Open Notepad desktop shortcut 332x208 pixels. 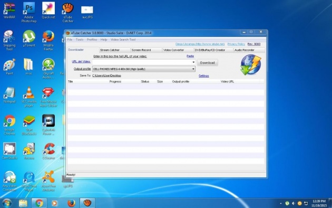[9, 95]
